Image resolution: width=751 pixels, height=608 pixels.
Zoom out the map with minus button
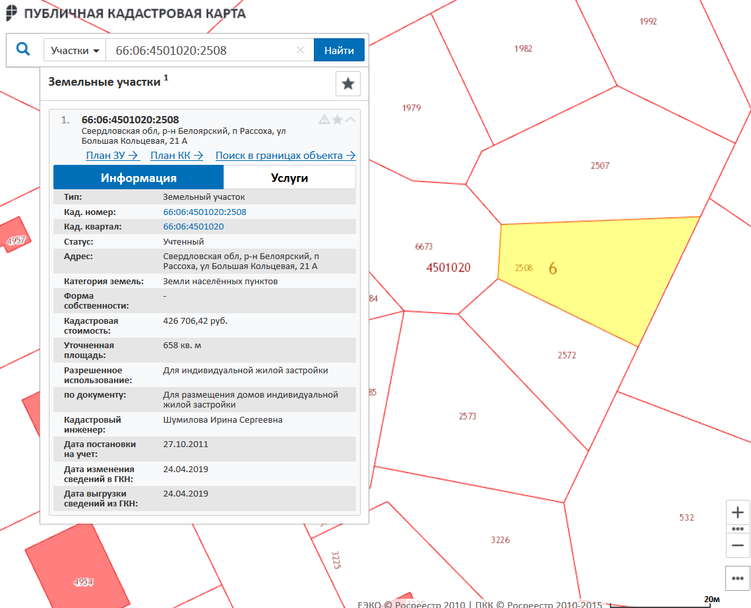[738, 545]
